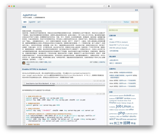
Task: View source icon on first code block
Action: tap(95, 81)
